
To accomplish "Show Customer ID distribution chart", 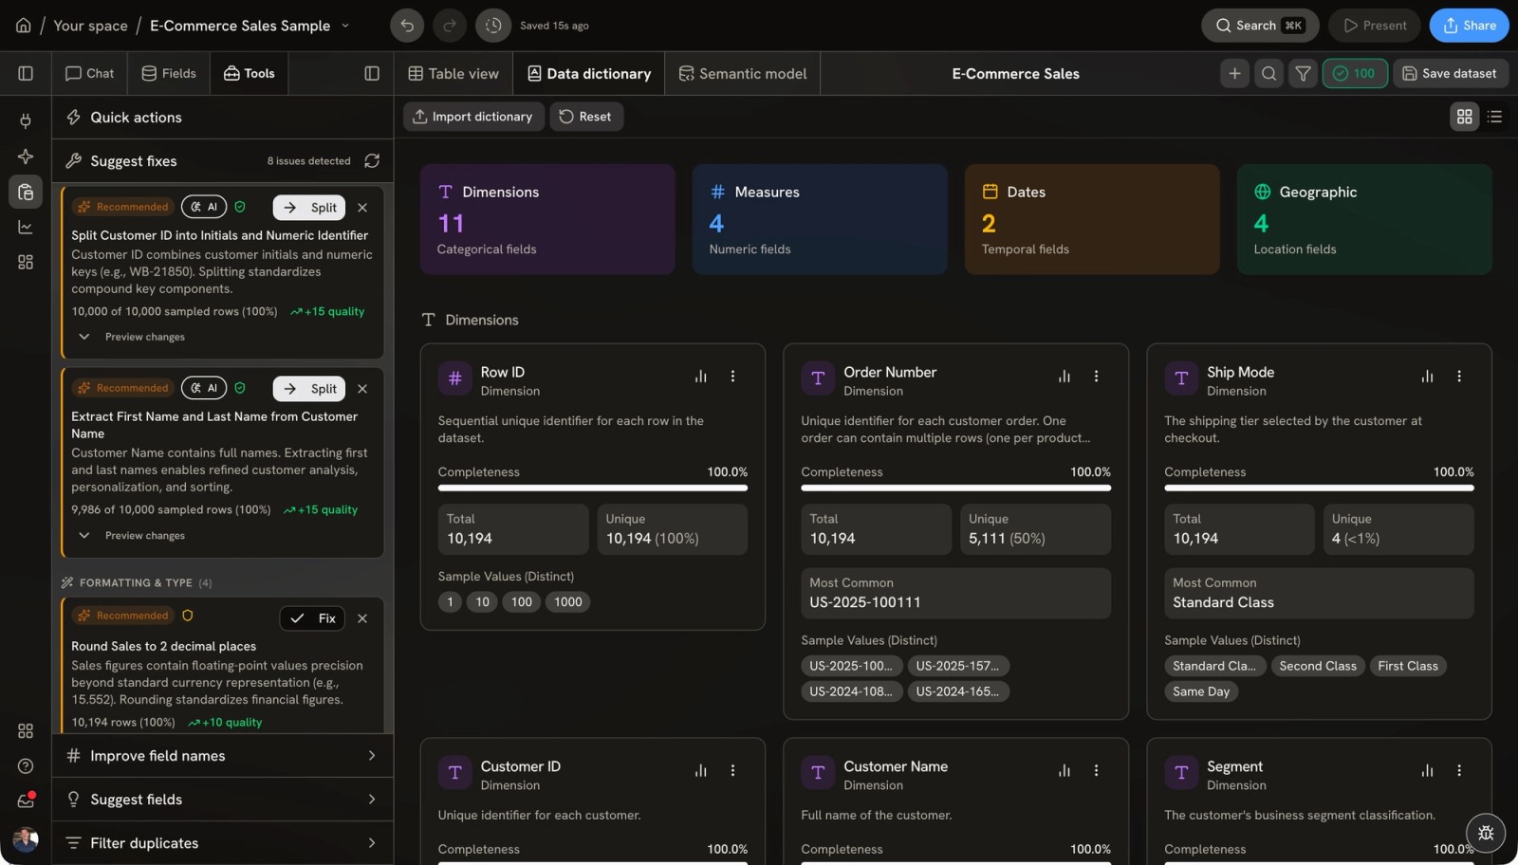I will 701,771.
